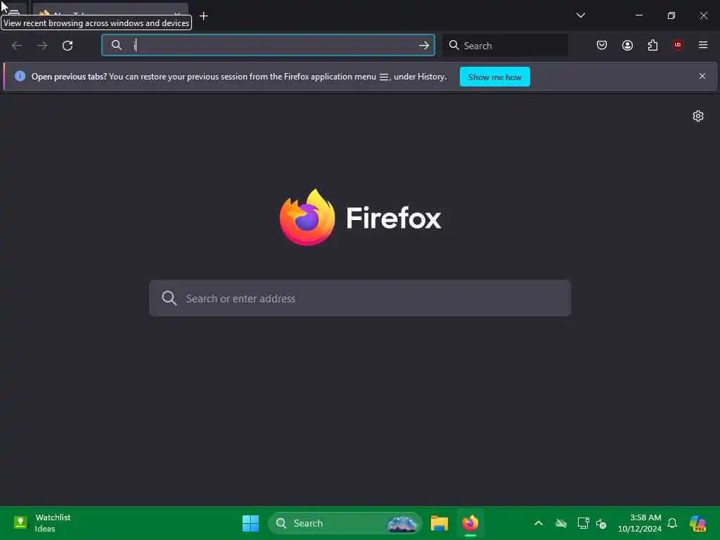
Task: Expand the List all tabs chevron
Action: click(580, 15)
